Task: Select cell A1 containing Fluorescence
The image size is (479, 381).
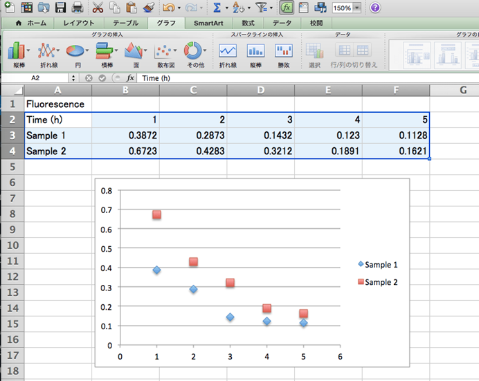Action: point(57,104)
